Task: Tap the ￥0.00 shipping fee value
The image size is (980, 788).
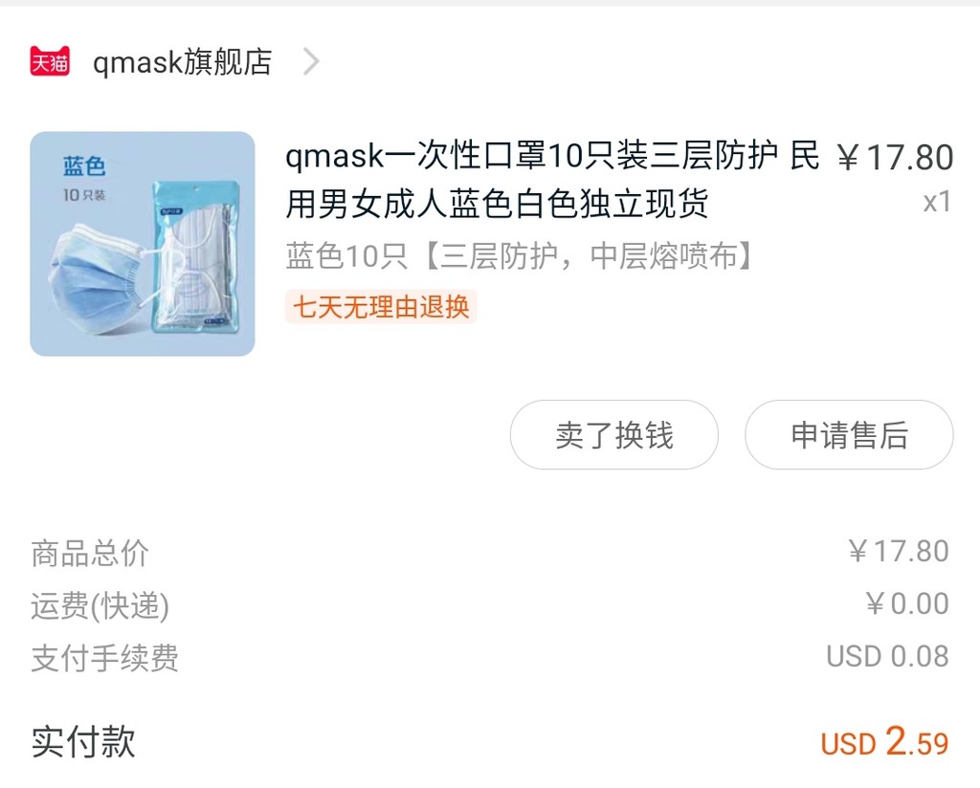Action: [907, 603]
